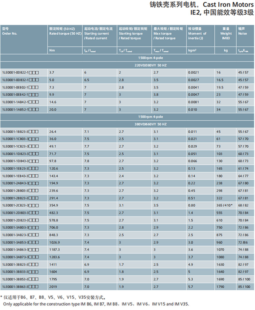
Task: Click the "Moment of inertia (J)" header
Action: [197, 36]
